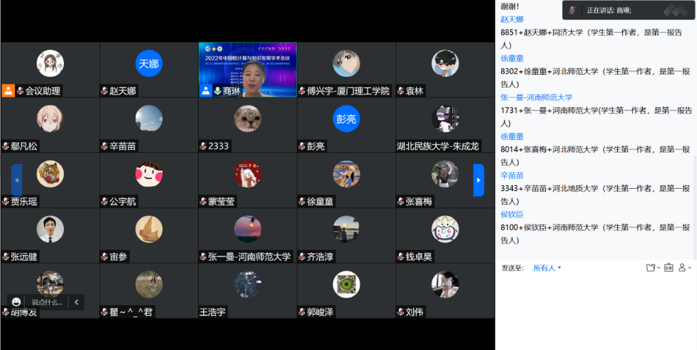
Task: Click the muted mic icon of 钱卓昊
Action: click(401, 257)
